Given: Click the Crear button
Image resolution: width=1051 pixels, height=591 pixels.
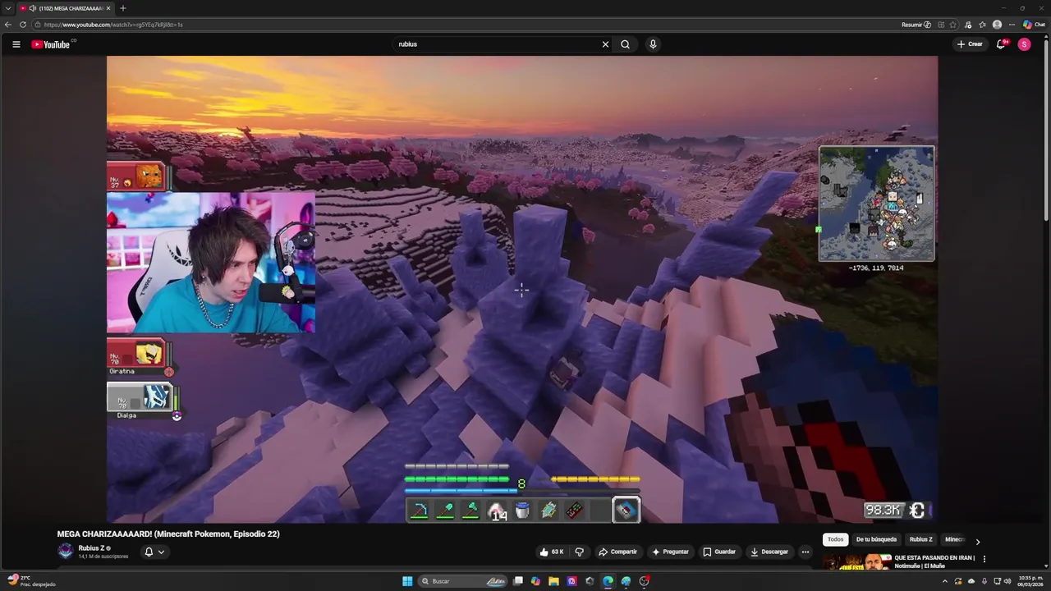Looking at the screenshot, I should tap(970, 44).
